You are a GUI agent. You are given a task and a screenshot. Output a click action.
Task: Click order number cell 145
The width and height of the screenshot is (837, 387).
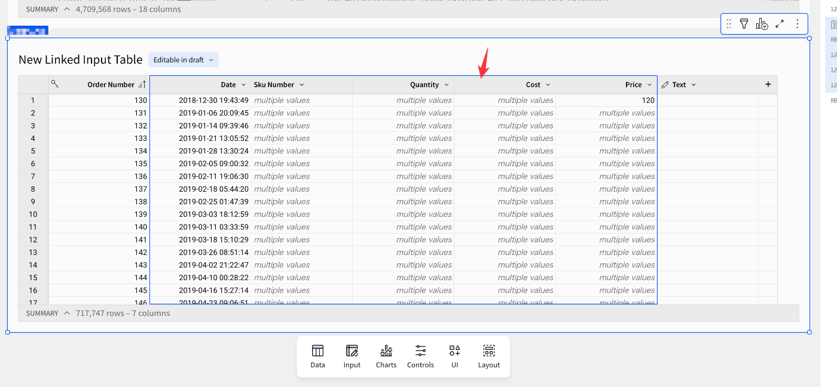point(99,290)
